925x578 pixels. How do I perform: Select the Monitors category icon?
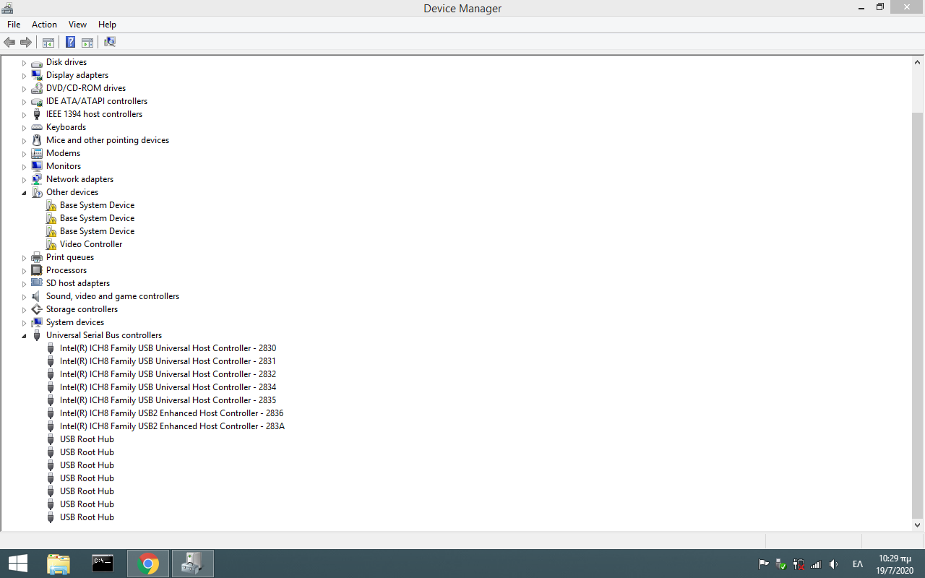[37, 166]
